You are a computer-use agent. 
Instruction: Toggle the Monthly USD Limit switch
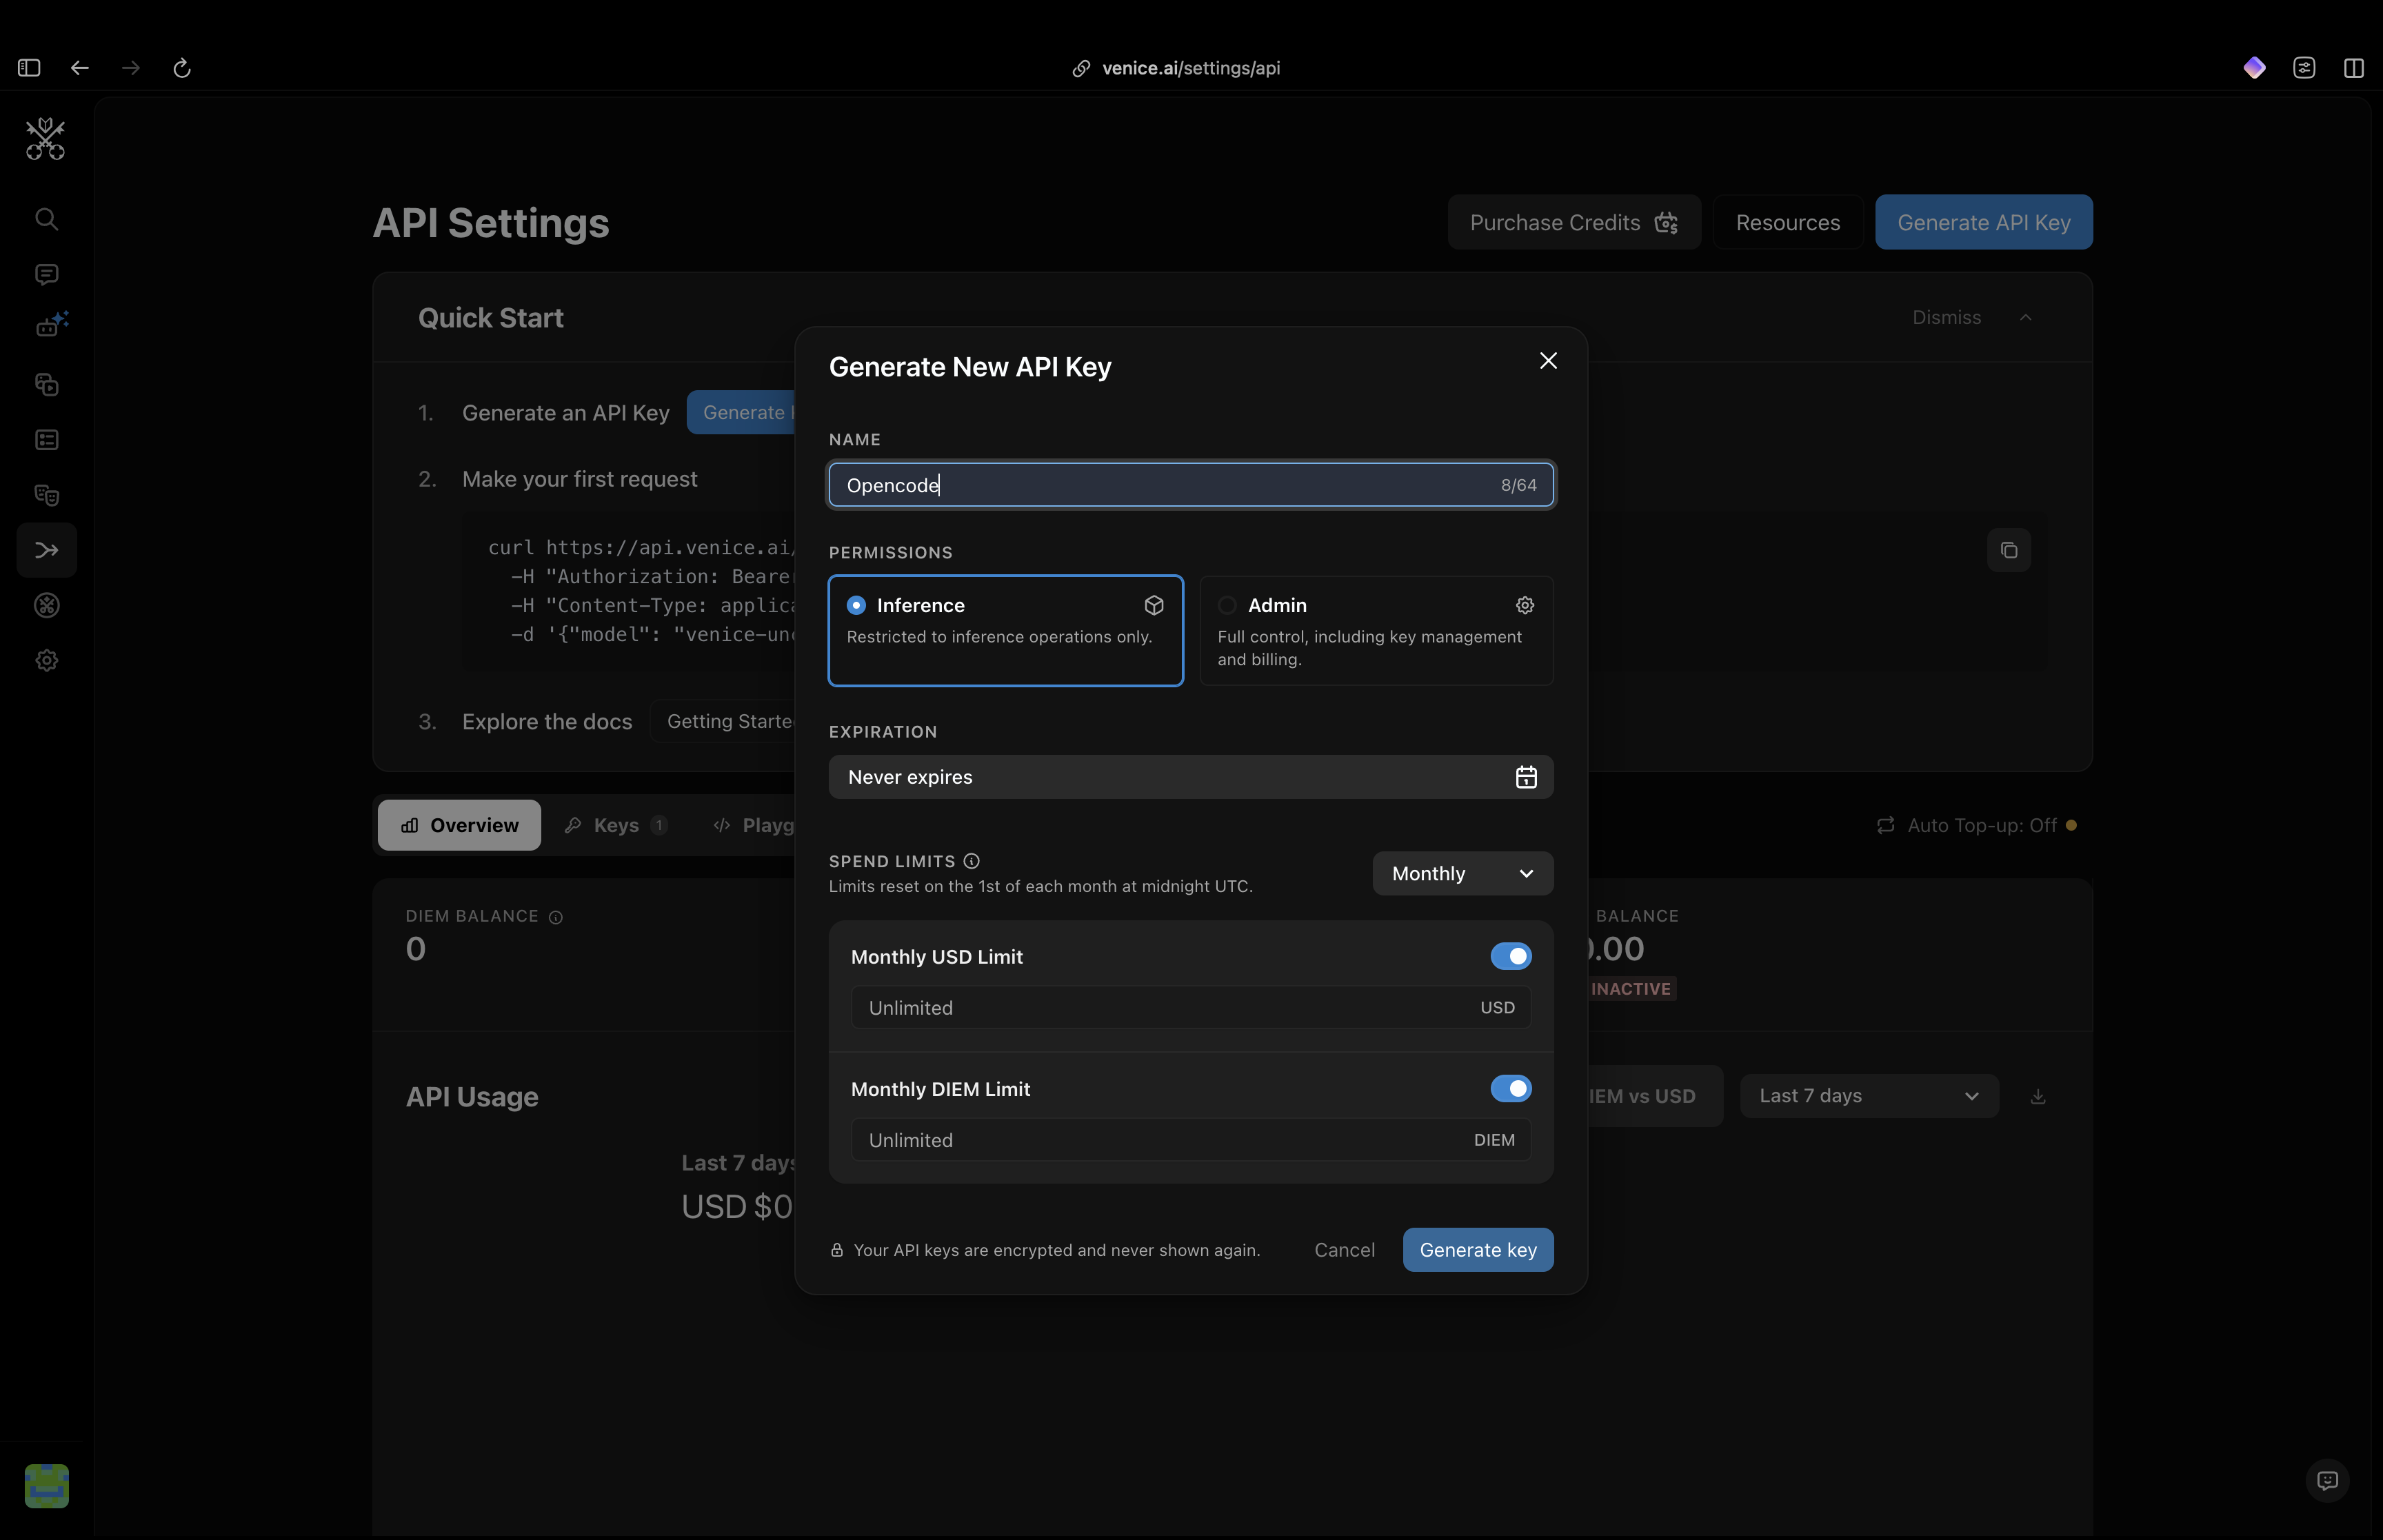tap(1510, 956)
